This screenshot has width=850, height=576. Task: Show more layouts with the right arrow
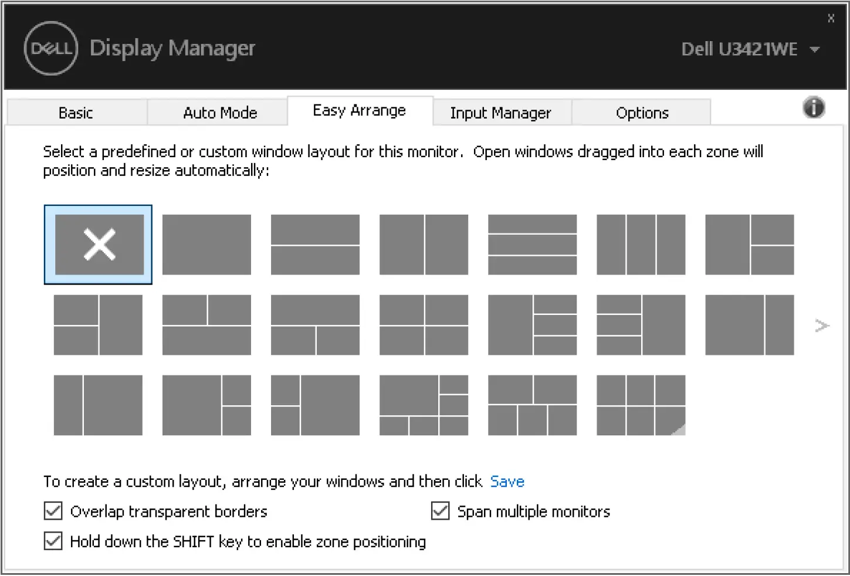[821, 325]
